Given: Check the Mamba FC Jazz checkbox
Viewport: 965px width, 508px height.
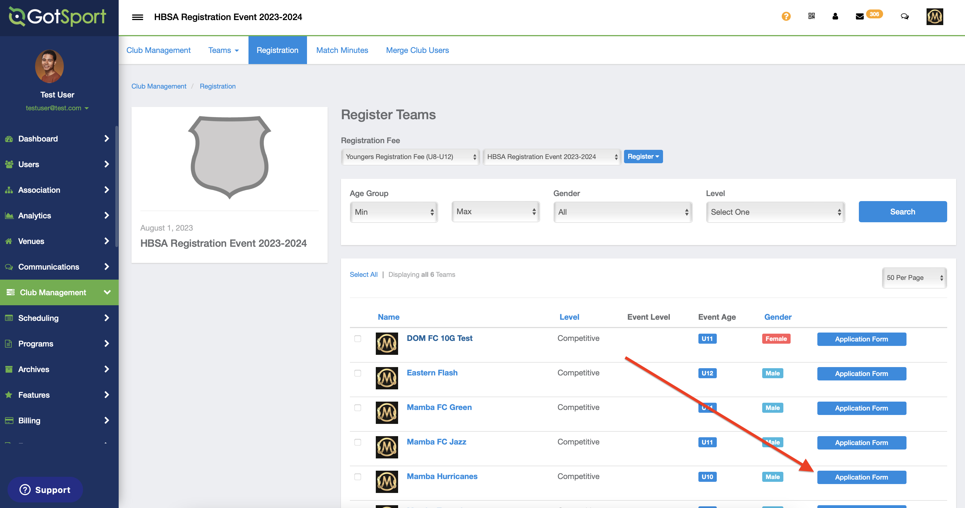Looking at the screenshot, I should click(357, 442).
